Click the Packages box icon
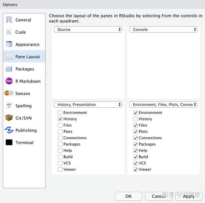This screenshot has height=203, width=205. point(9,69)
